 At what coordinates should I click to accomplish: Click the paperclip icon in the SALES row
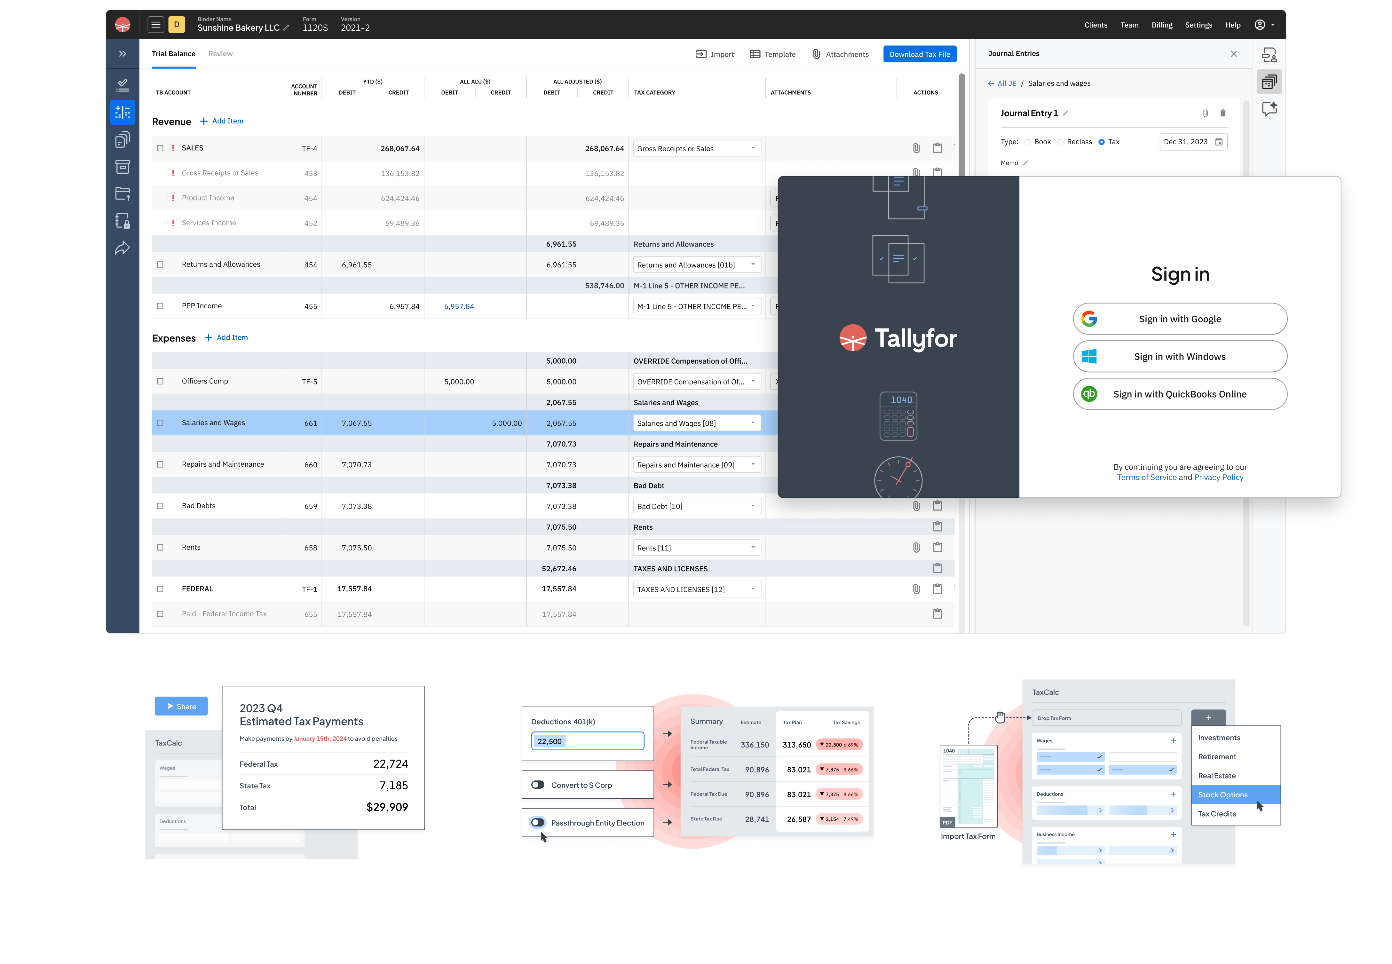pos(916,148)
